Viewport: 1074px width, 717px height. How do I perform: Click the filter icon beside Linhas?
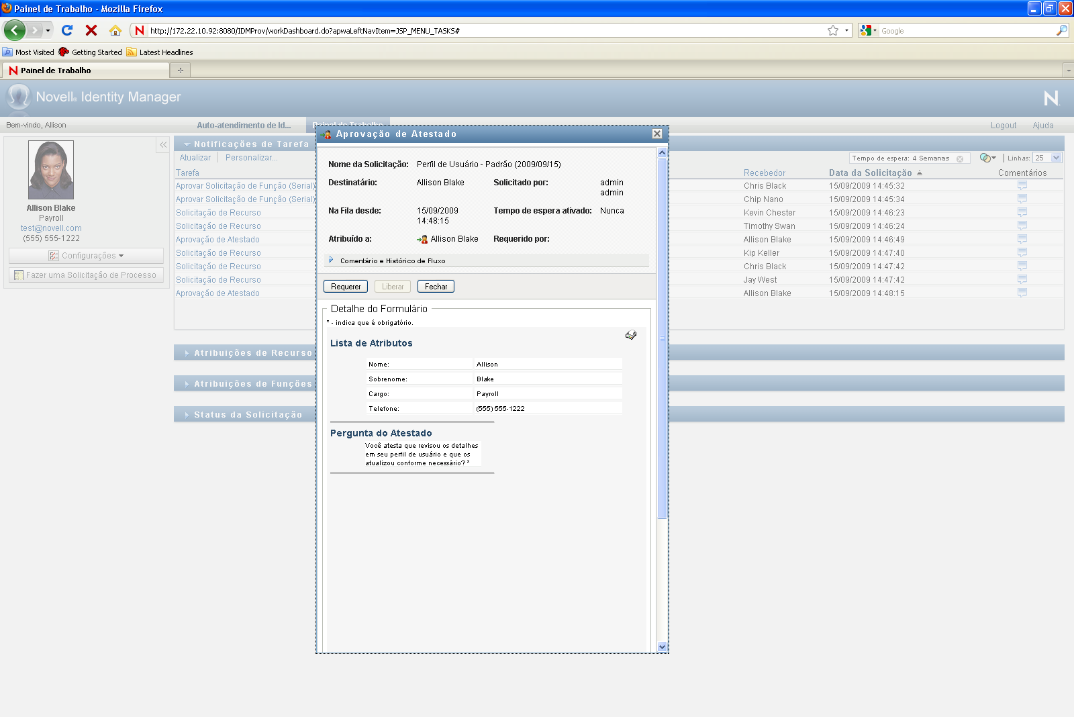987,158
